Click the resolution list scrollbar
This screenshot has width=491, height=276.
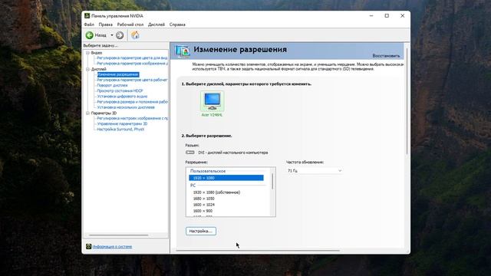coord(272,182)
